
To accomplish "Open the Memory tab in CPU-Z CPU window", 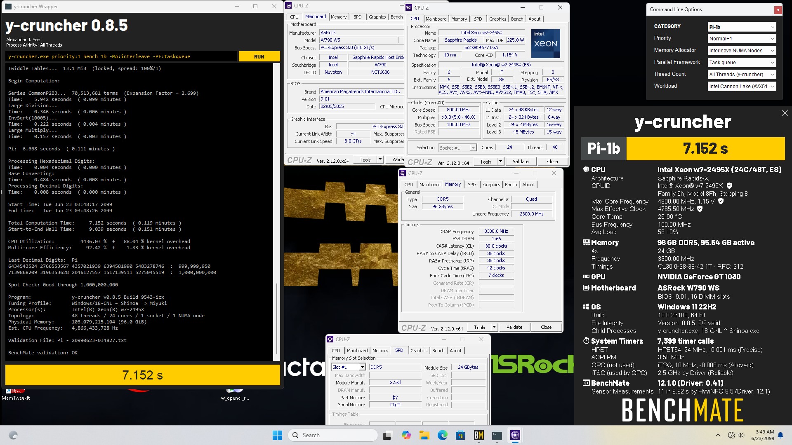I will 459,19.
